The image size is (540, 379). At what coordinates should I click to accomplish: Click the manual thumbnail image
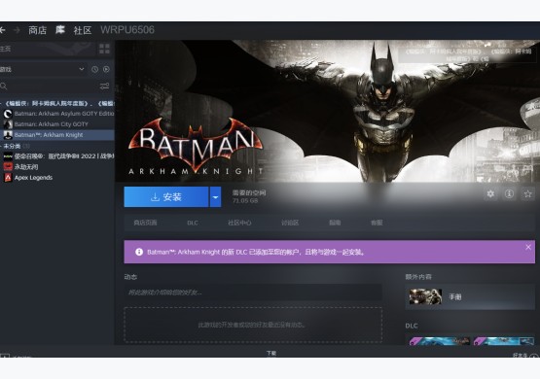click(425, 296)
